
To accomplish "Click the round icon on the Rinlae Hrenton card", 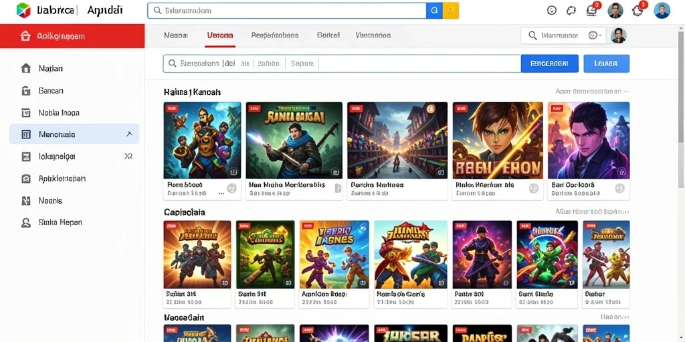I will 533,188.
